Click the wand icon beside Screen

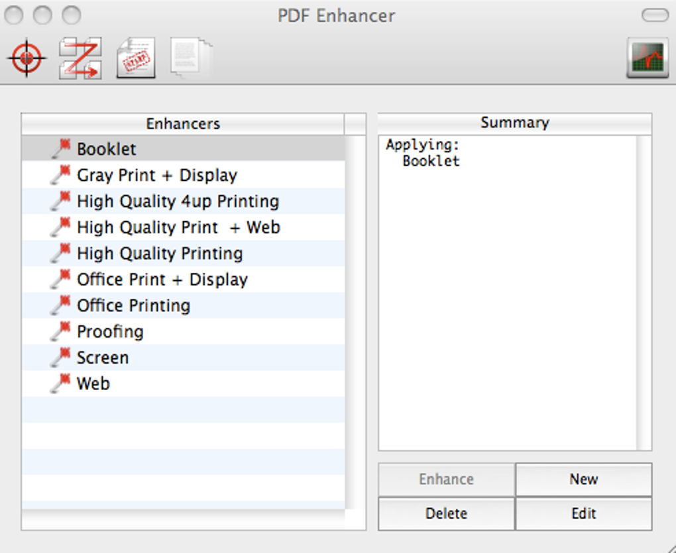coord(61,357)
